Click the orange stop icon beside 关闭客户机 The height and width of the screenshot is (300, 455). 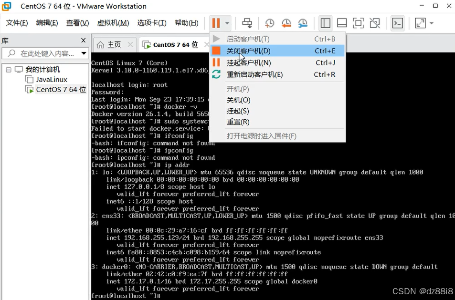pyautogui.click(x=216, y=51)
